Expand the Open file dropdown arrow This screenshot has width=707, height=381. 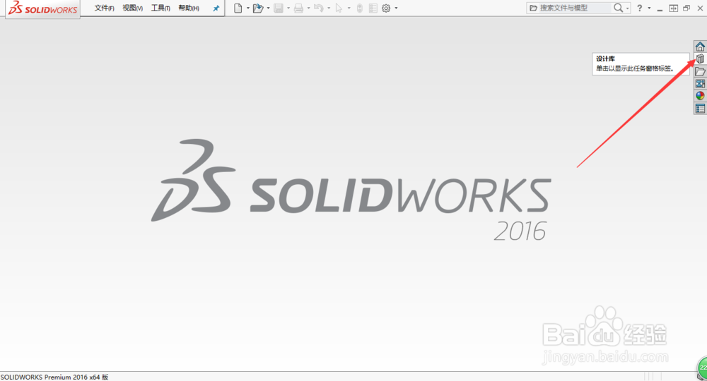click(x=268, y=8)
